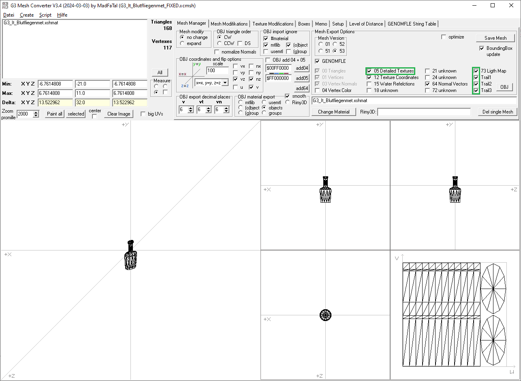Switch to the Level of Distance tab
The width and height of the screenshot is (521, 381).
[365, 24]
